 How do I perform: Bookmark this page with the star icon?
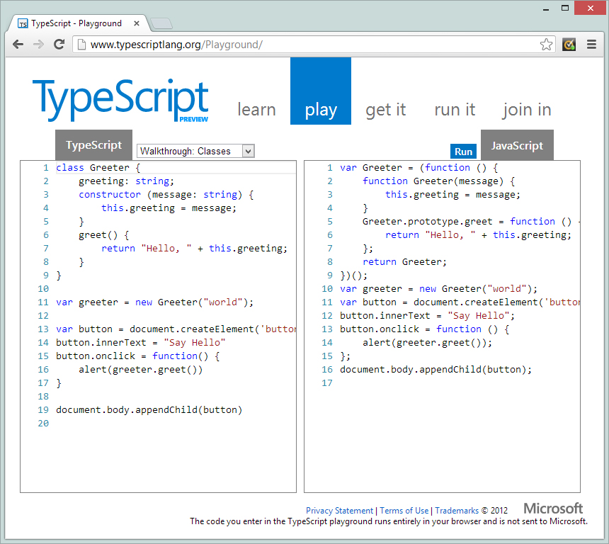(x=546, y=45)
